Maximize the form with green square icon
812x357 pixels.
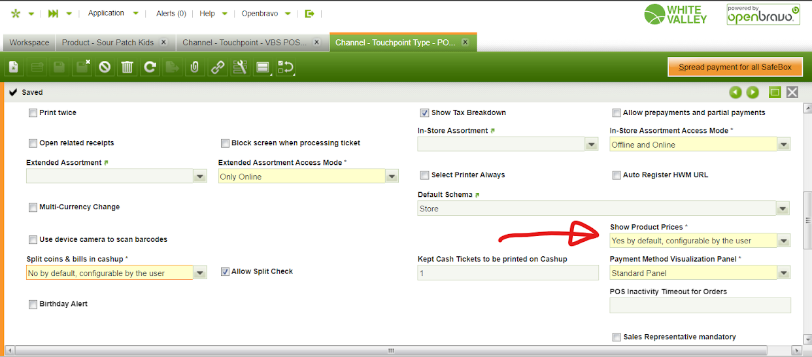775,92
